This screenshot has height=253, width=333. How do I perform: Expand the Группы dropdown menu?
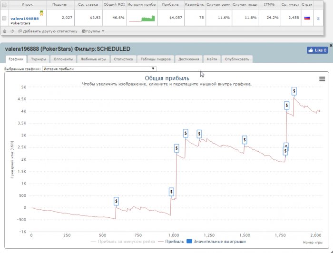click(93, 31)
